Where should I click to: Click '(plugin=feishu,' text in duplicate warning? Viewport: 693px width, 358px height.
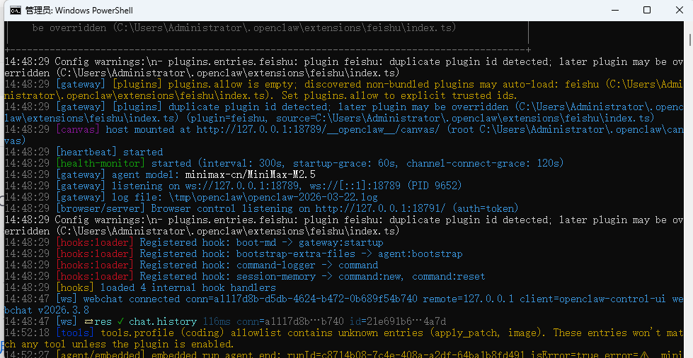tap(227, 118)
